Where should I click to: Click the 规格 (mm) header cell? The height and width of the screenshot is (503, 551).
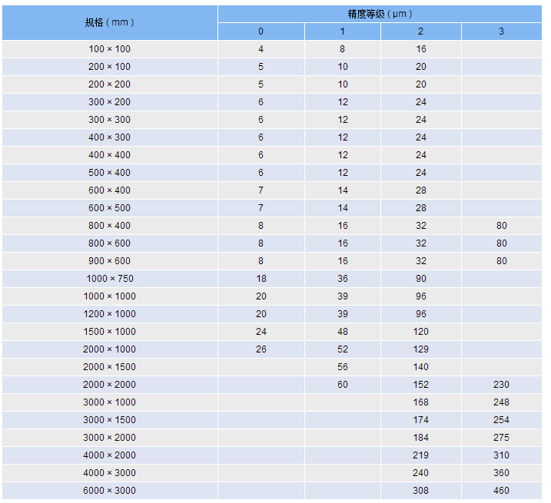(110, 22)
